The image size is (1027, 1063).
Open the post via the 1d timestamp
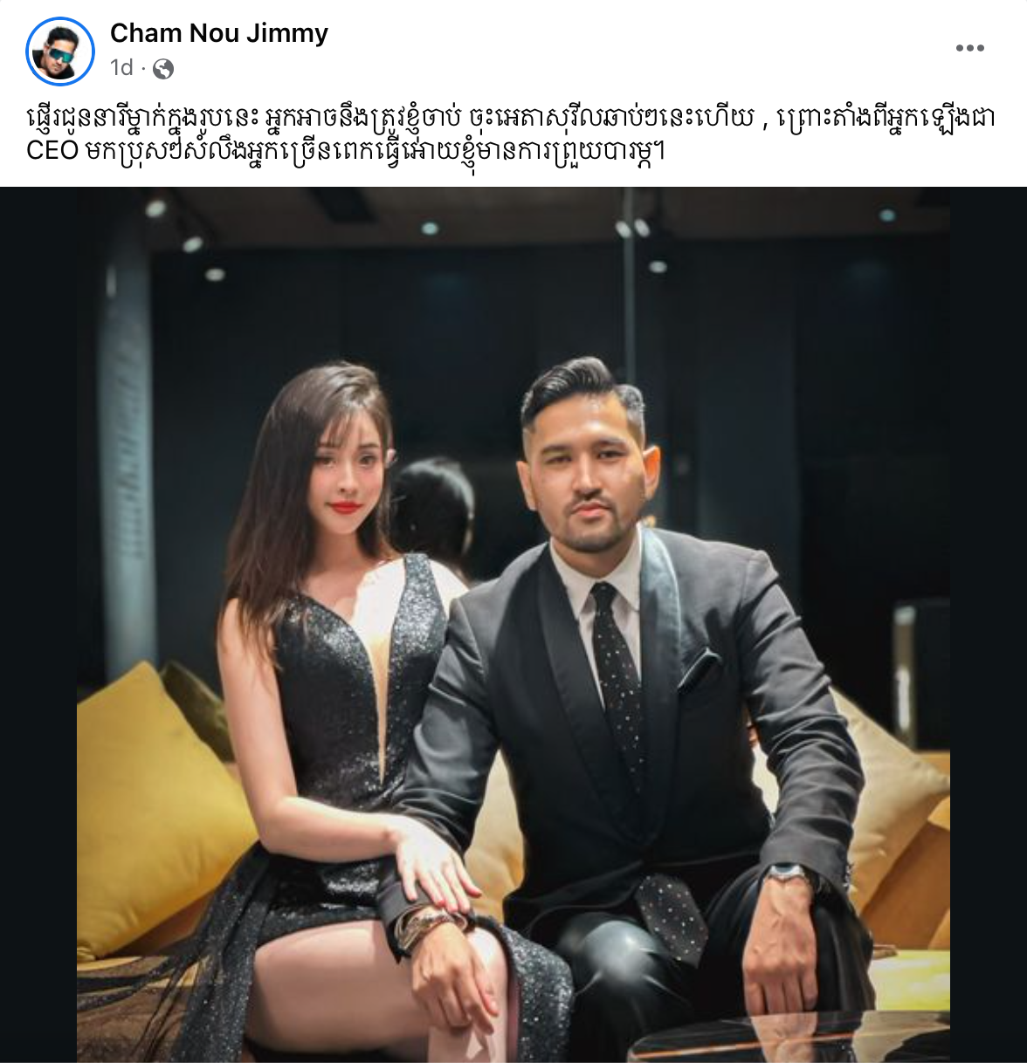pyautogui.click(x=121, y=68)
